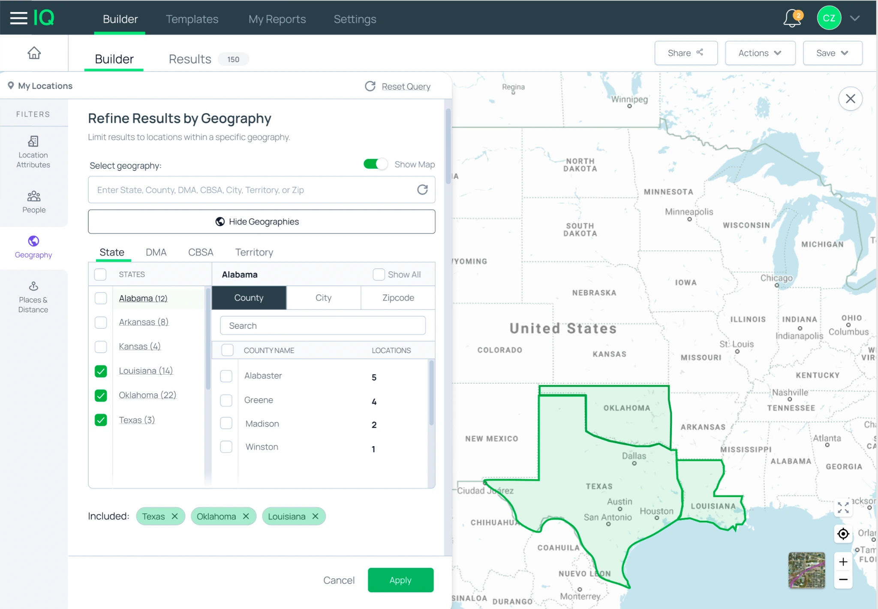The width and height of the screenshot is (878, 609).
Task: Check the select-all counties checkbox
Action: click(228, 350)
